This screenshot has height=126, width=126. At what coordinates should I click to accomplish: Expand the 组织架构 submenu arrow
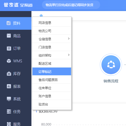[69, 55]
